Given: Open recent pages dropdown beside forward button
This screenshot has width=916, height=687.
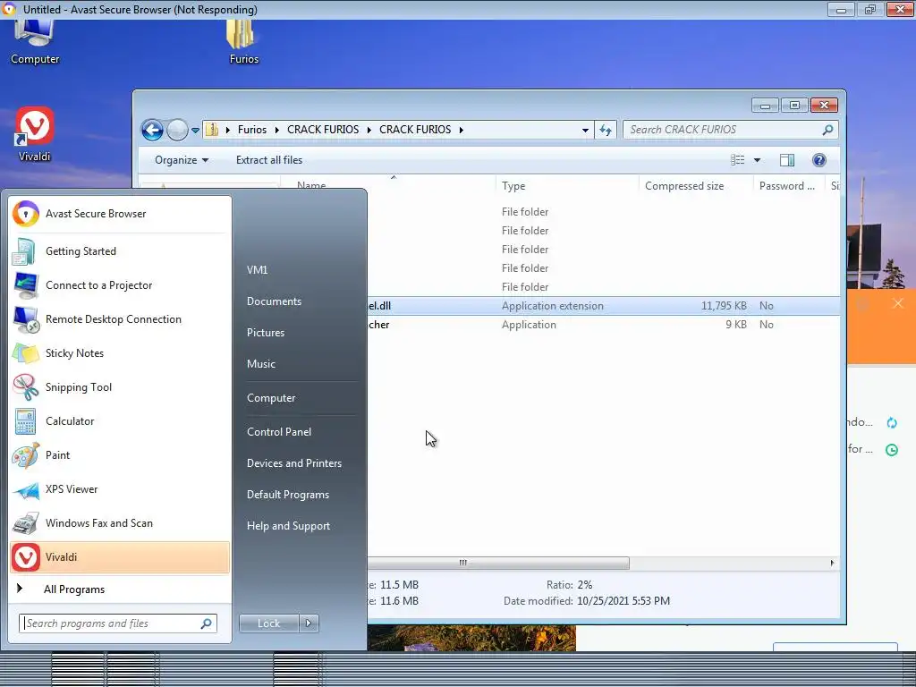Looking at the screenshot, I should pos(195,131).
